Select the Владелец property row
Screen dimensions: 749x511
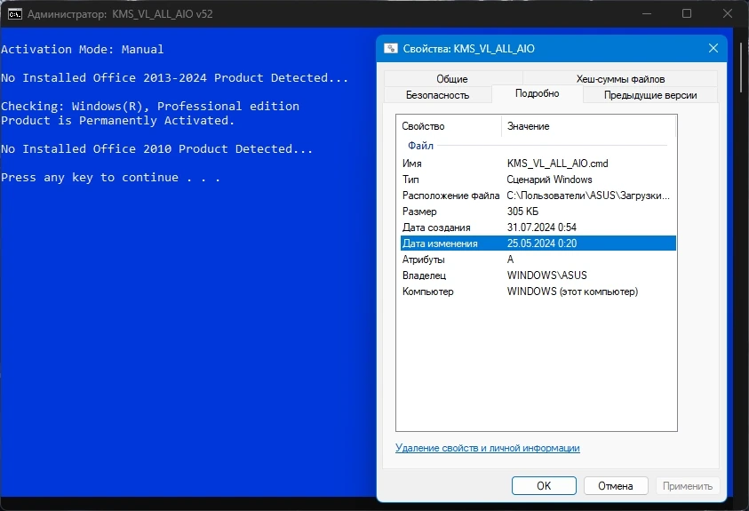538,275
